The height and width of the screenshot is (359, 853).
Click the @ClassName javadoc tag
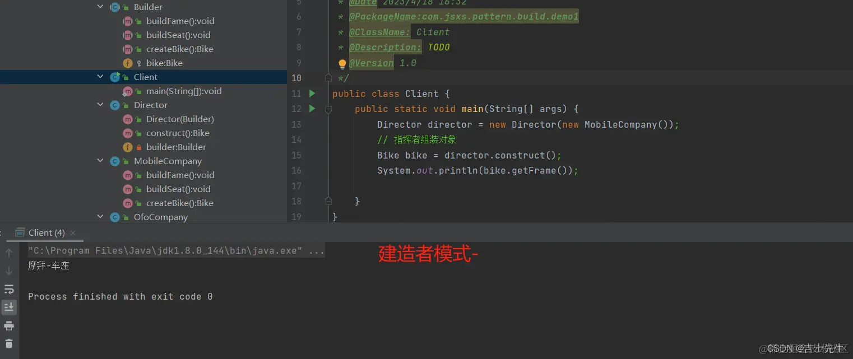coord(379,32)
